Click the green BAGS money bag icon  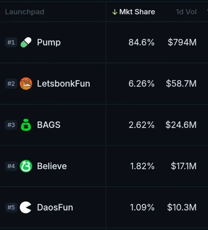(26, 125)
